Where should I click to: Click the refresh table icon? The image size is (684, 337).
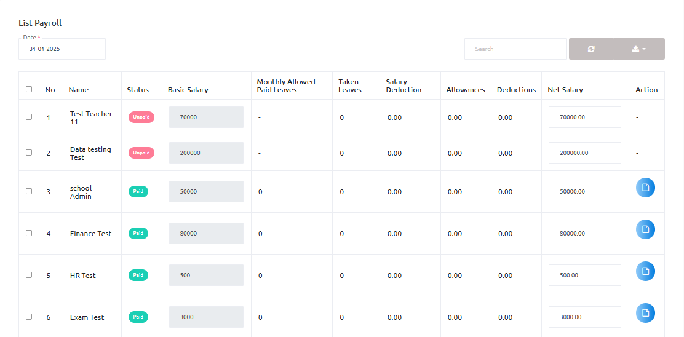tap(591, 49)
